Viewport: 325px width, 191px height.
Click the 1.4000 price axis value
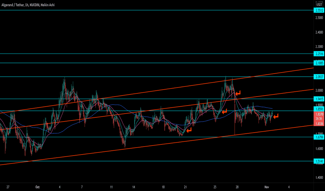(319, 177)
